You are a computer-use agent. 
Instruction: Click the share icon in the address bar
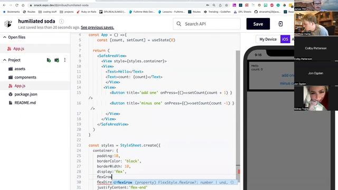coord(220,5)
